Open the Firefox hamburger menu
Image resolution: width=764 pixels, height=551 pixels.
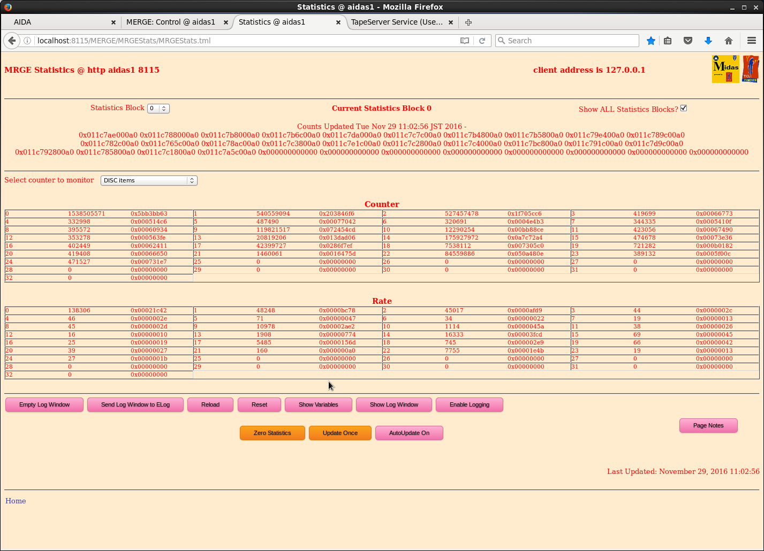[x=752, y=41]
